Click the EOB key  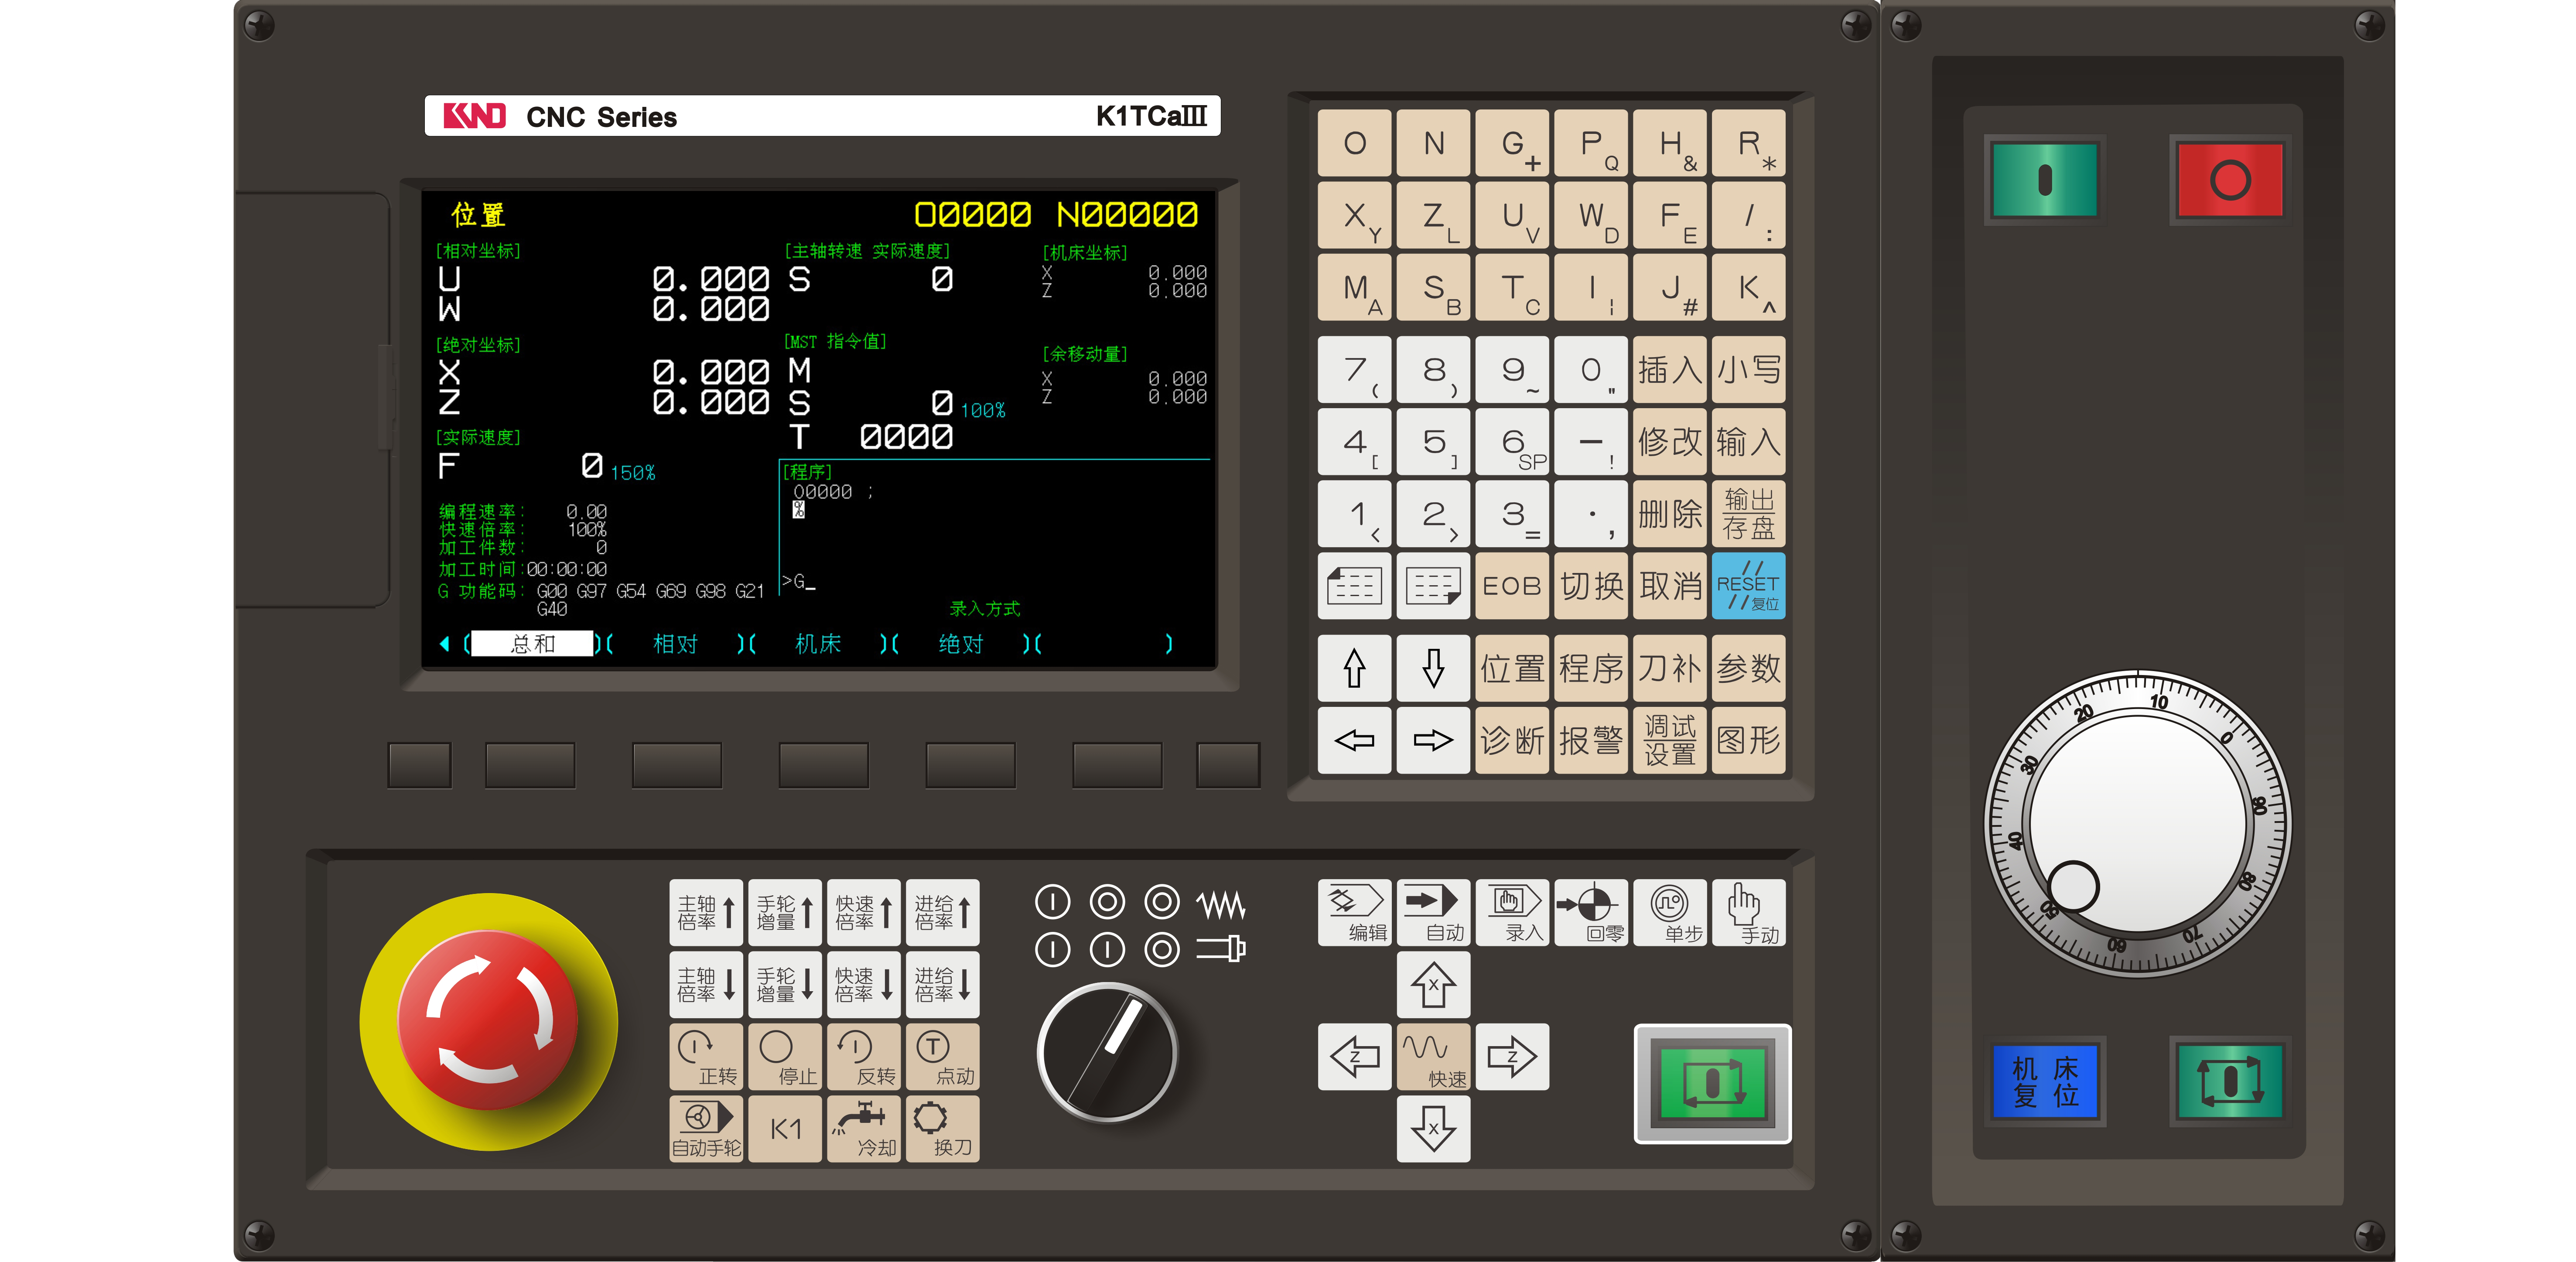tap(1512, 586)
